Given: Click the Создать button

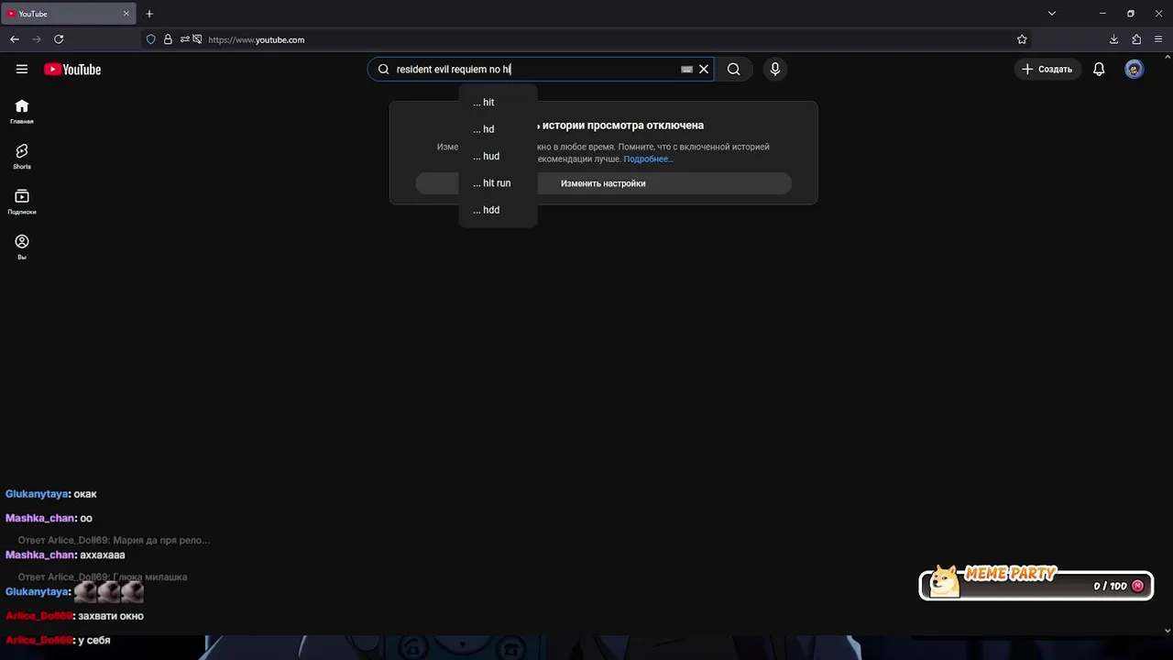Looking at the screenshot, I should [x=1047, y=69].
